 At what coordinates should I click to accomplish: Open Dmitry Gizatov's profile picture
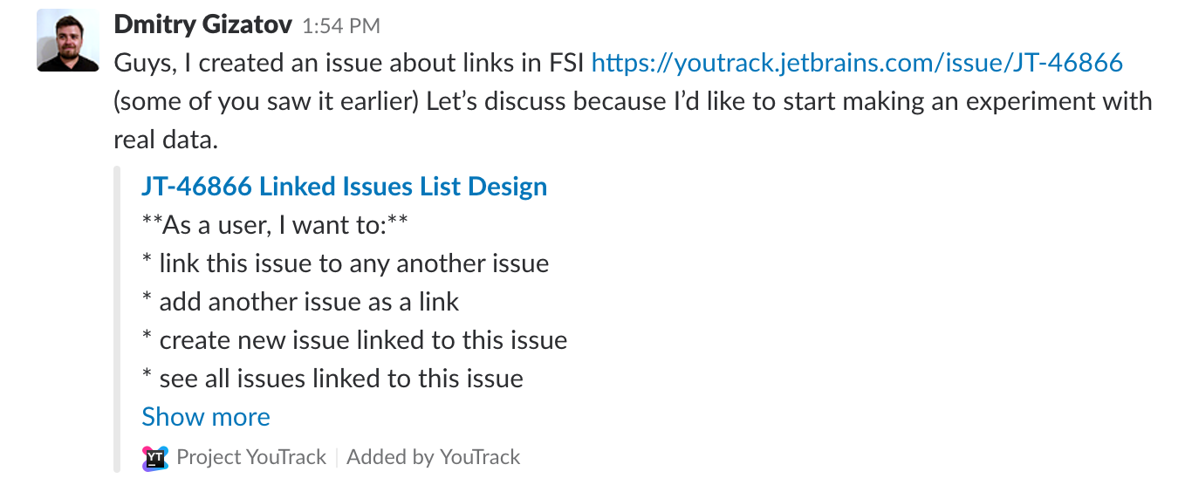[x=68, y=40]
